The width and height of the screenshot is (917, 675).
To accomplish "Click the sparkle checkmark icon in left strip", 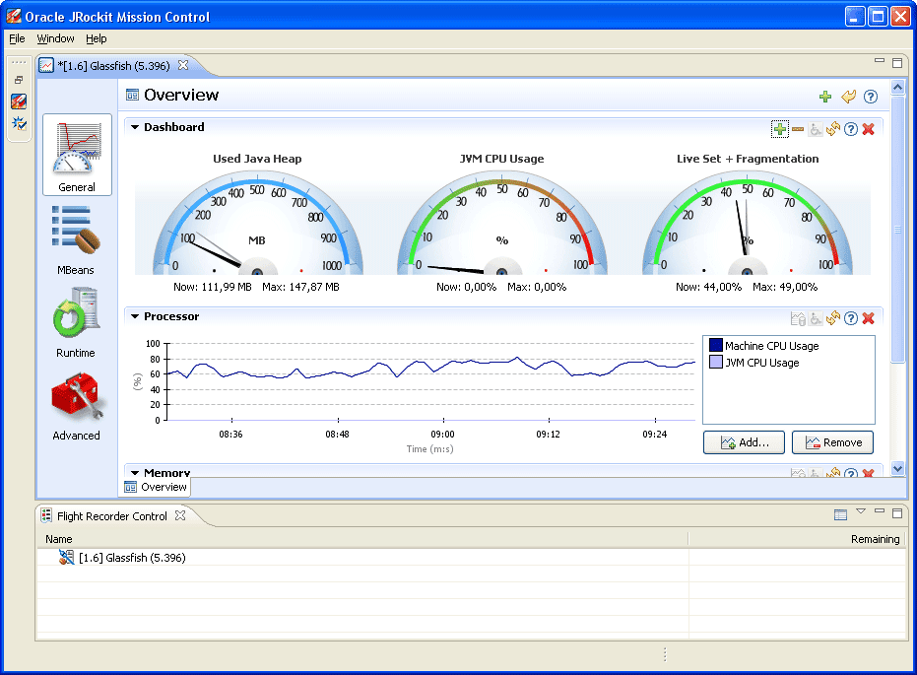I will click(19, 123).
